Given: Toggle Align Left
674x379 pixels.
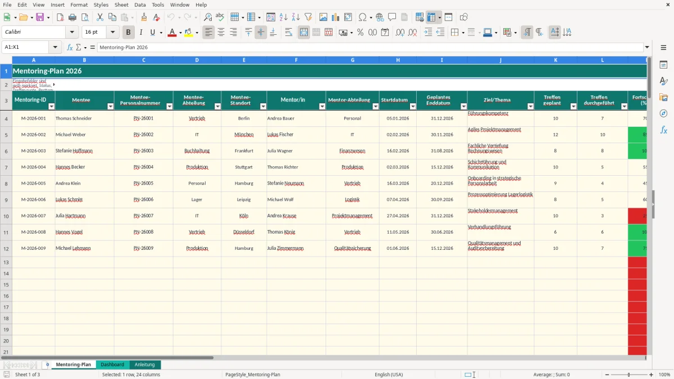Looking at the screenshot, I should point(209,33).
